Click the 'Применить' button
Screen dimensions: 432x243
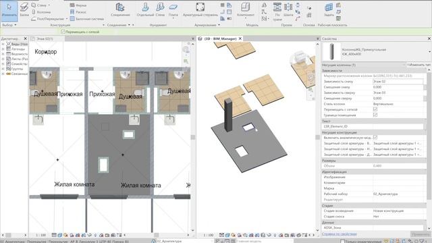[421, 234]
